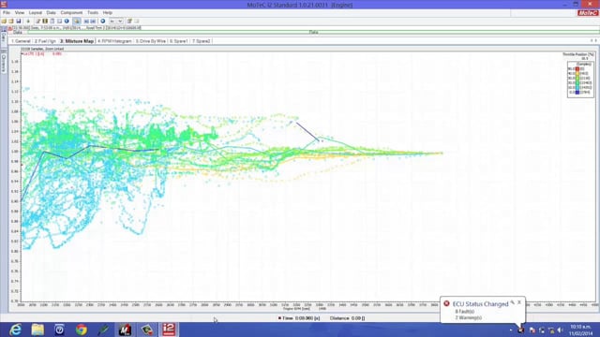Open Internet Explorer from the taskbar

(x=15, y=330)
